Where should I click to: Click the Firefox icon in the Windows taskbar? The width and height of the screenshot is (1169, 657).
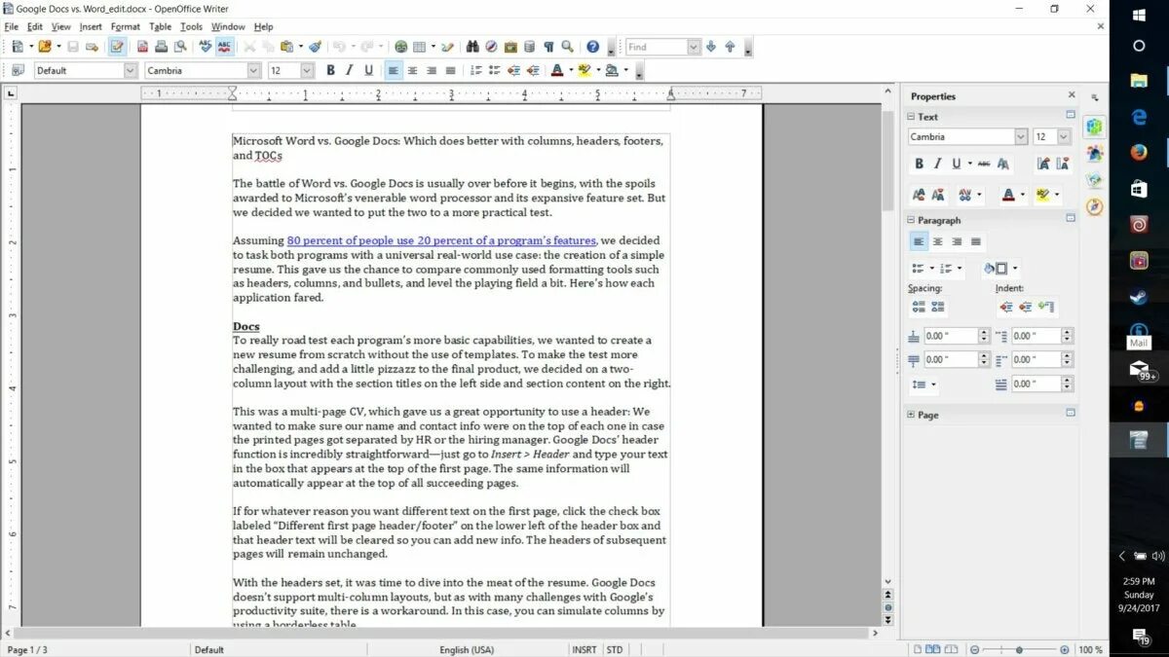click(x=1139, y=153)
